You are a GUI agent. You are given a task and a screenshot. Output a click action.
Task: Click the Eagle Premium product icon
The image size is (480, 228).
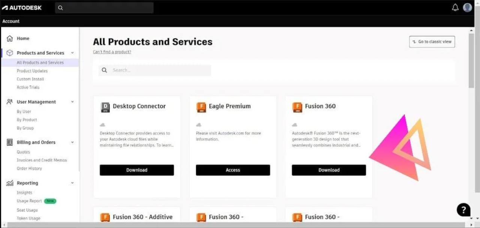(x=201, y=107)
